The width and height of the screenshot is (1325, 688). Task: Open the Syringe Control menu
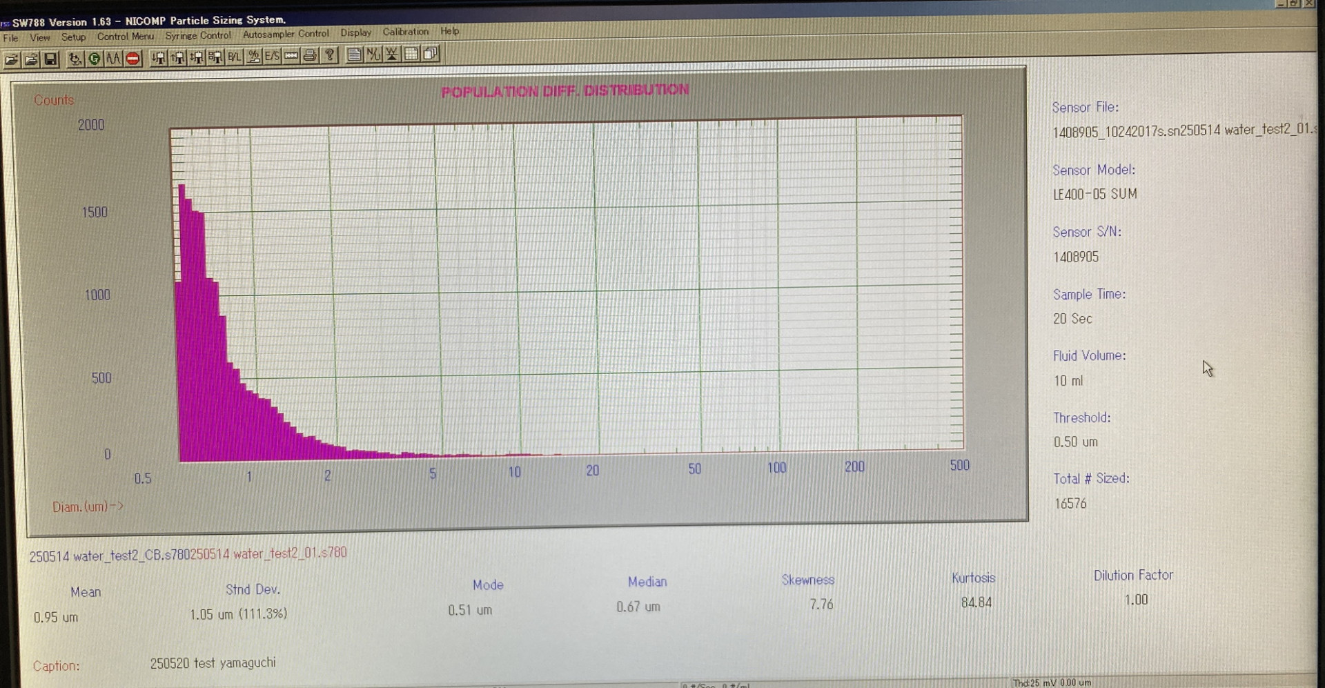198,35
